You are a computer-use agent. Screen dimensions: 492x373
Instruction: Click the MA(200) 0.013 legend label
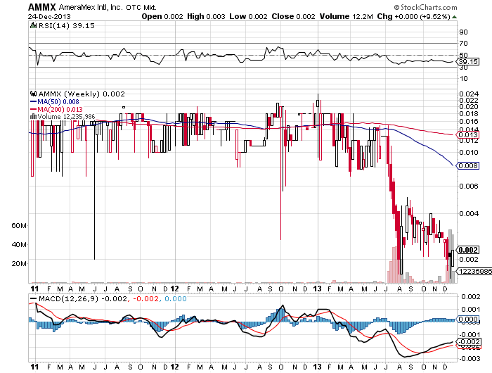(60, 109)
